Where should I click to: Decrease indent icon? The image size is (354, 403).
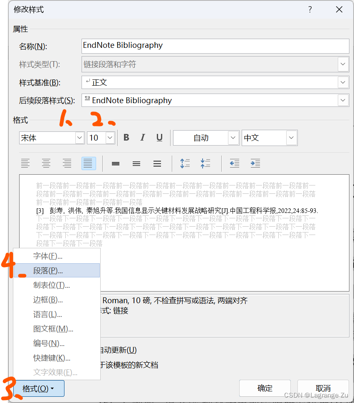coord(235,163)
